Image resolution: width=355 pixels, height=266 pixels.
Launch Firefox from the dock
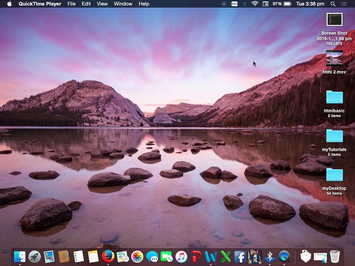[108, 256]
